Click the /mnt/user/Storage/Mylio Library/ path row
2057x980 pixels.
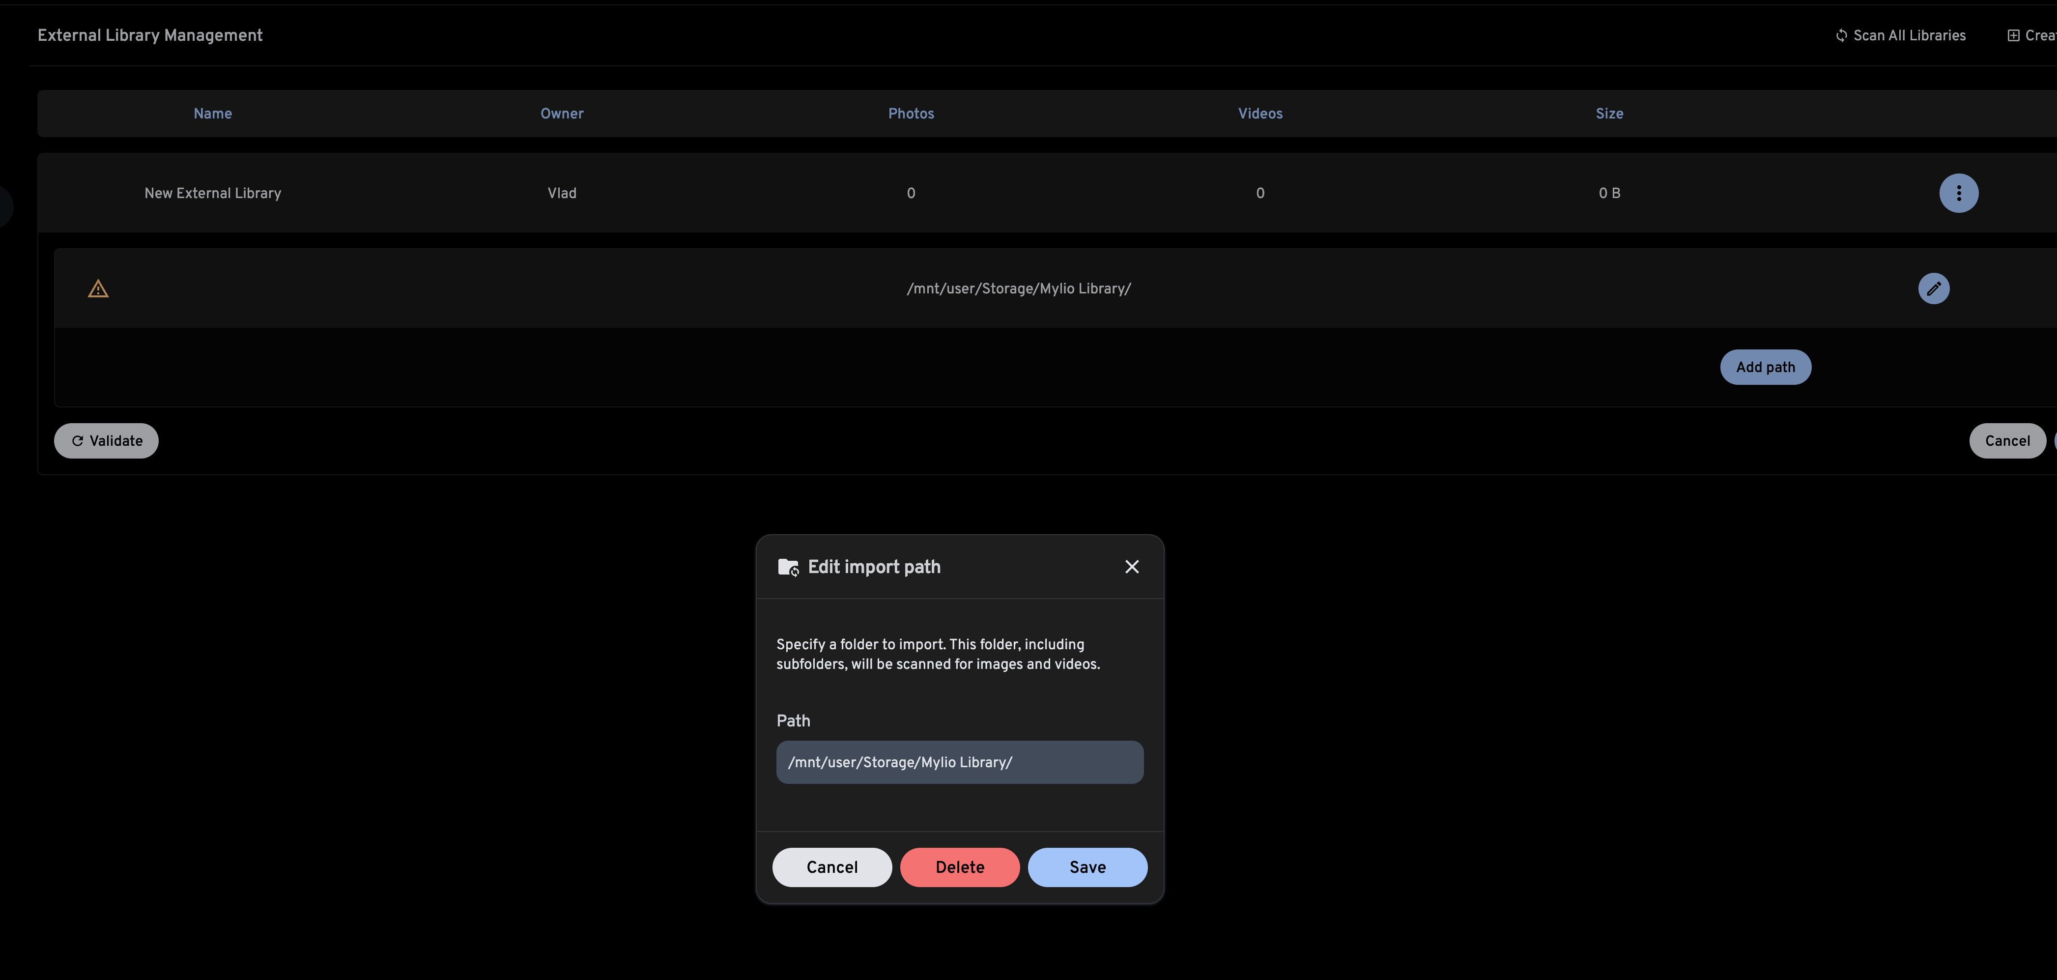point(1018,288)
